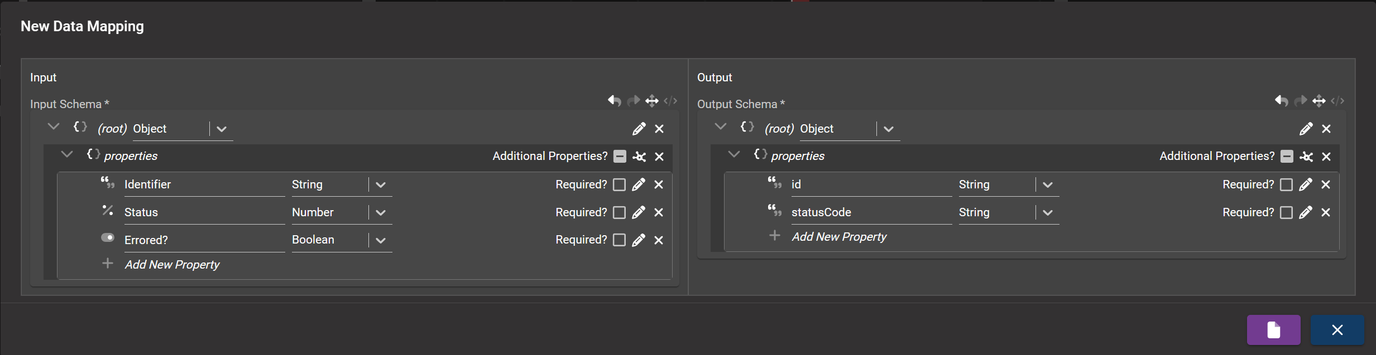
Task: Undo last change in Input Schema
Action: pyautogui.click(x=615, y=101)
